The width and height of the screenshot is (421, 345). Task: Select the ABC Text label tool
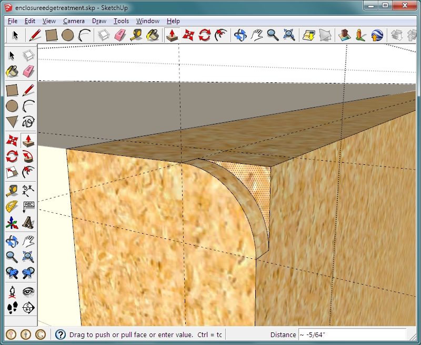coord(28,206)
